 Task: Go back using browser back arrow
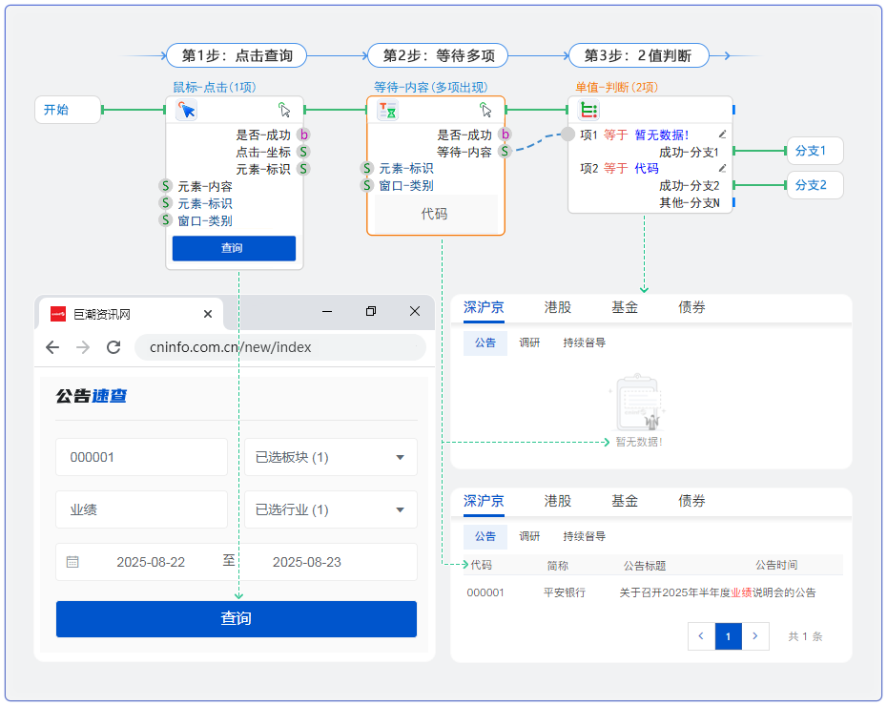coord(52,347)
